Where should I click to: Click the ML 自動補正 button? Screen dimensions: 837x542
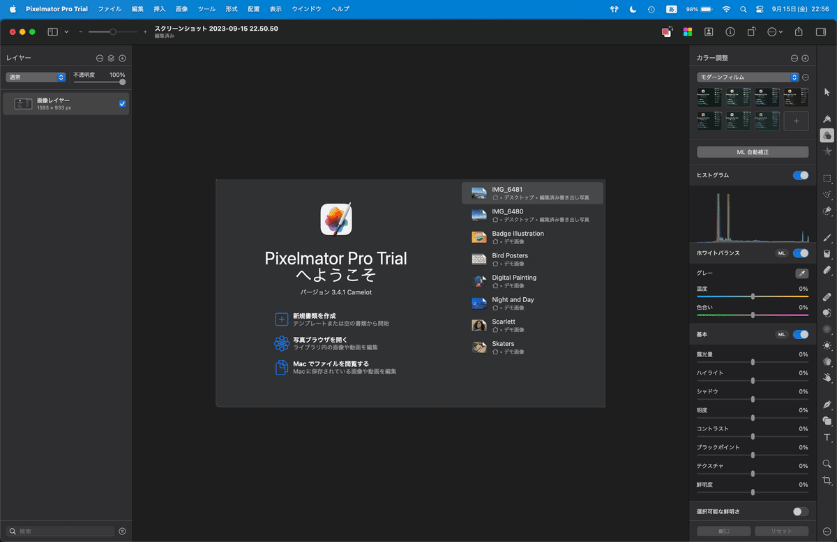[753, 152]
